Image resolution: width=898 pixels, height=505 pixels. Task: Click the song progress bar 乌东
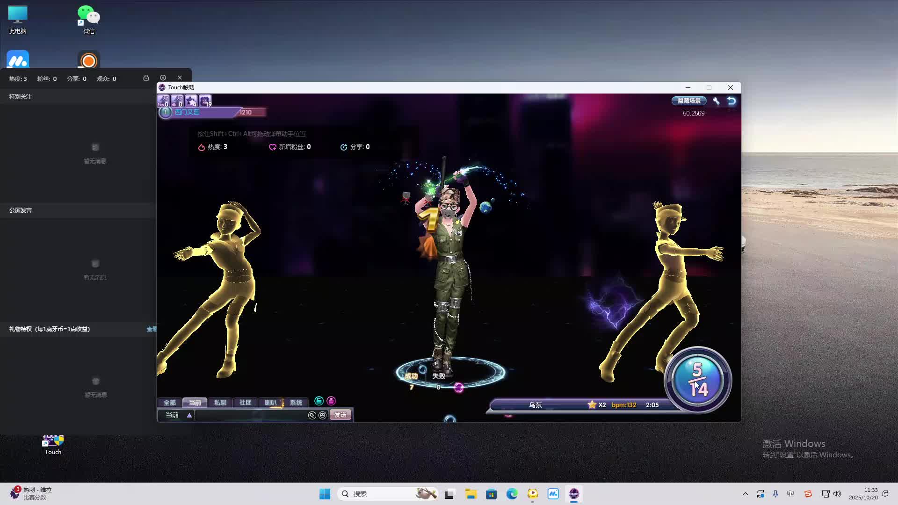click(x=536, y=405)
